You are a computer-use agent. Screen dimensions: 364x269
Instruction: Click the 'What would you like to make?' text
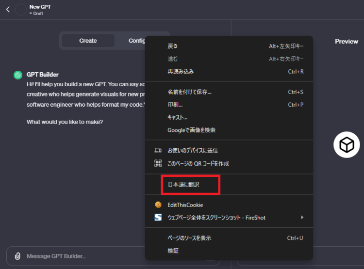(65, 122)
